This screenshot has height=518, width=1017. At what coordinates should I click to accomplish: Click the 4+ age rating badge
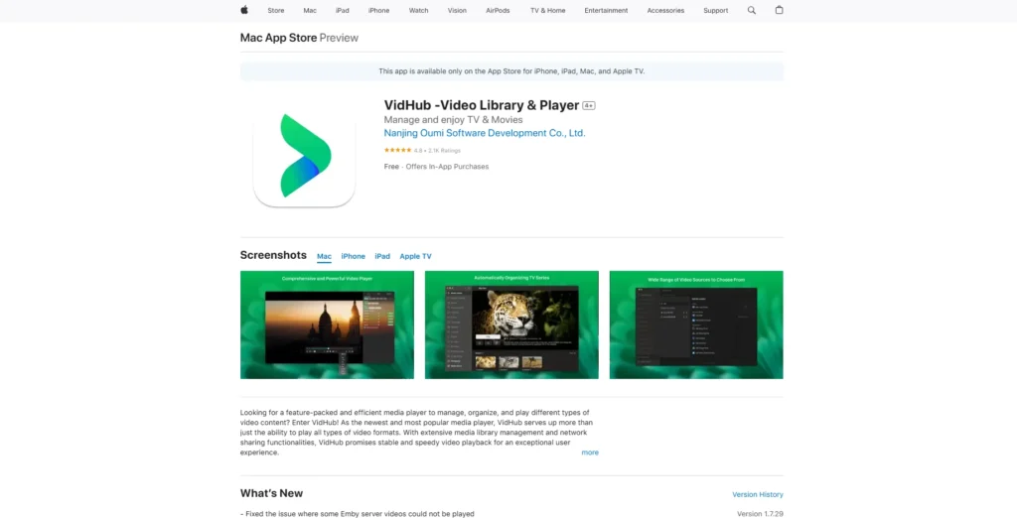(588, 105)
